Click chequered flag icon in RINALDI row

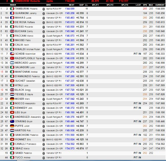coord(44,50)
